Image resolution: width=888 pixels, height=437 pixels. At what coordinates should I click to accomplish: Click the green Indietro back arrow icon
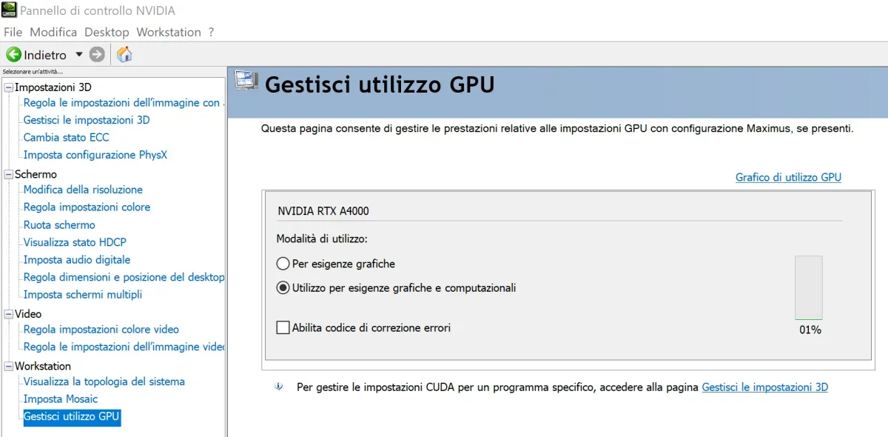(x=13, y=55)
